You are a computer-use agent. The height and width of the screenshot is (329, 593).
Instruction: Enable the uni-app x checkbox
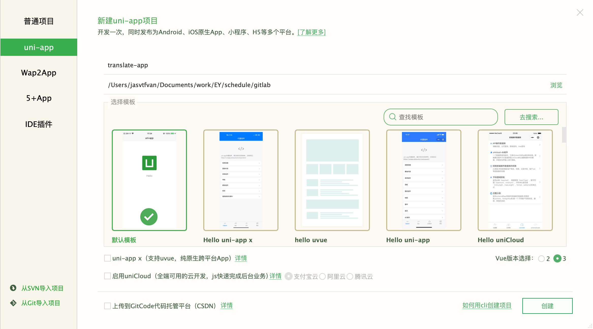tap(107, 258)
